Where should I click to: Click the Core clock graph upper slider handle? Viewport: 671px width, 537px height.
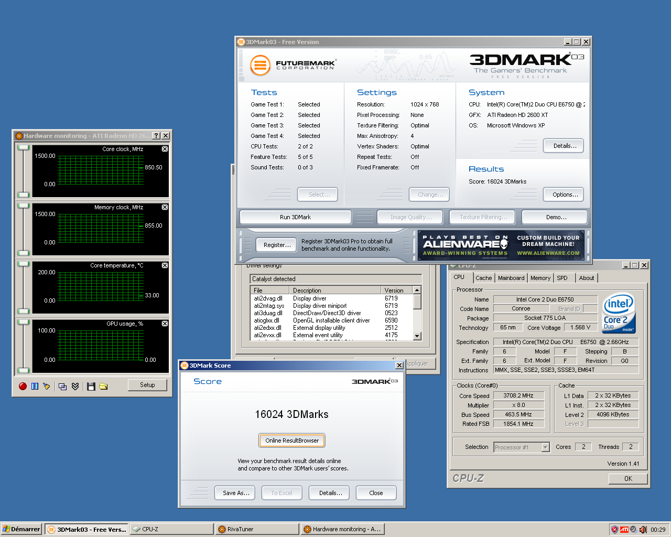23,148
